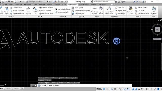Click the Stretch Multiple tool
Image resolution: width=162 pixels, height=91 pixels.
tap(62, 12)
